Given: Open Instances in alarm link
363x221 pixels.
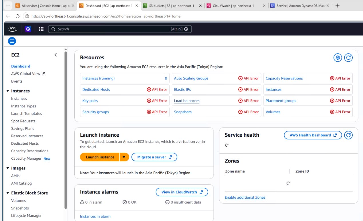Looking at the screenshot, I should tap(95, 216).
